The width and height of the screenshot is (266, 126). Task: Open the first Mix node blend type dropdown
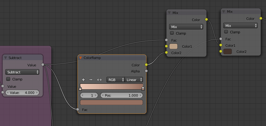pos(186,27)
